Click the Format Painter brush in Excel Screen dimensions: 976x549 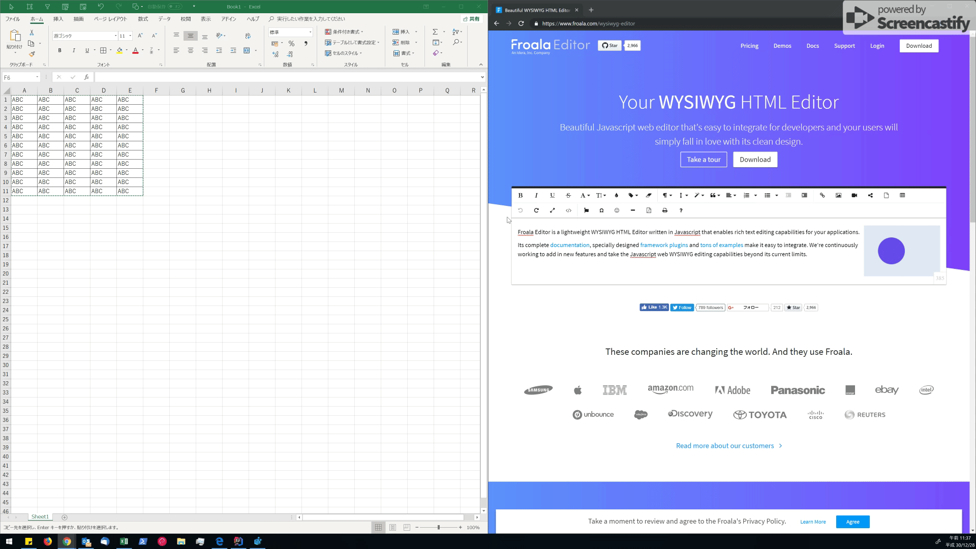[x=32, y=54]
